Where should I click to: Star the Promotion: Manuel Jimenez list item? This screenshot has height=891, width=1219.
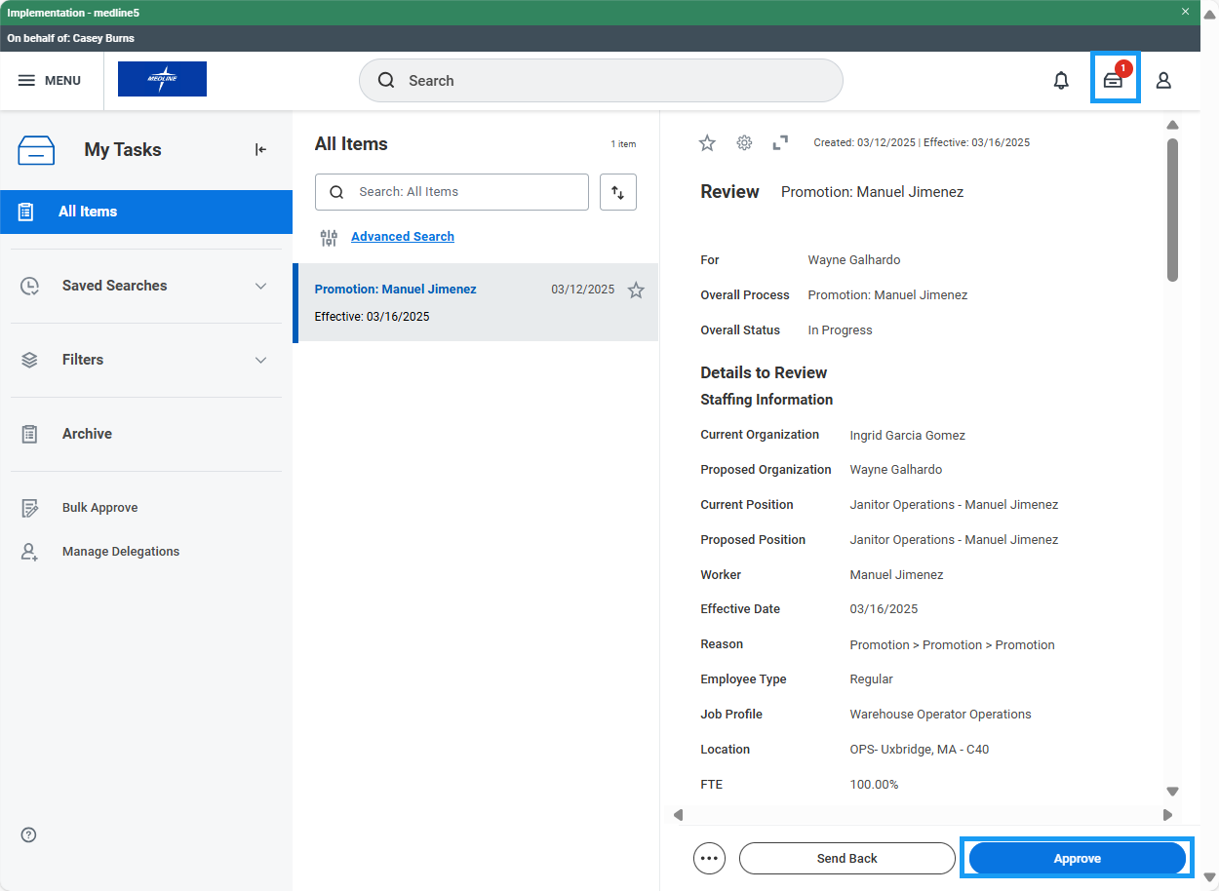pos(636,290)
